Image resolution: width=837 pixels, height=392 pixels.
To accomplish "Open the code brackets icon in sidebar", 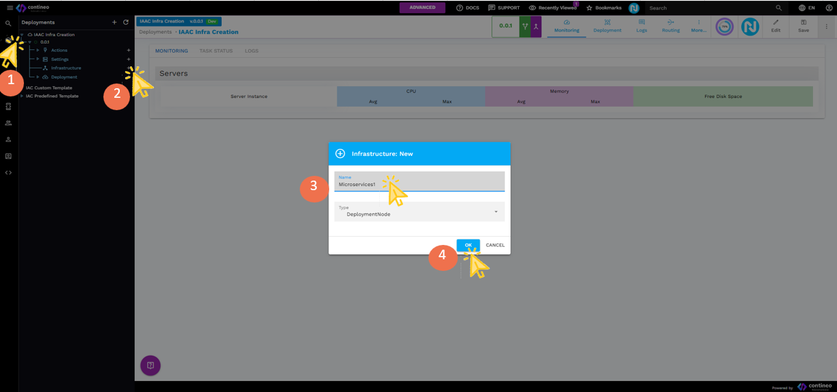I will tap(8, 172).
